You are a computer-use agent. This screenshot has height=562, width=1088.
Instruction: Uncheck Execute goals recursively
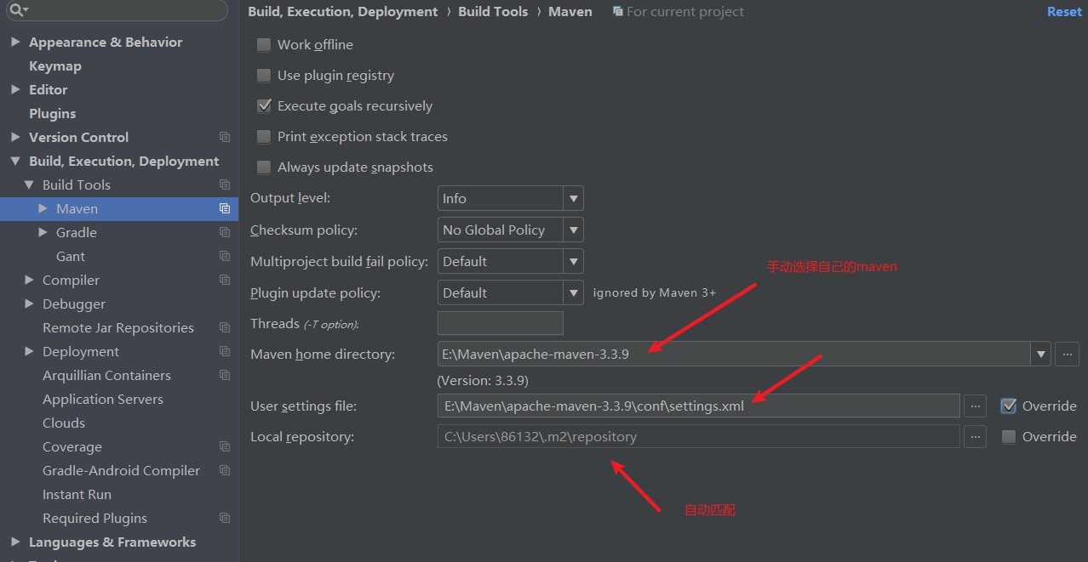coord(264,105)
